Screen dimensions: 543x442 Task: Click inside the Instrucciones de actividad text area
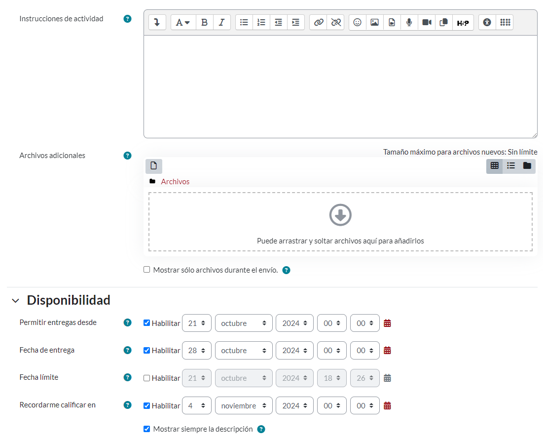point(340,86)
